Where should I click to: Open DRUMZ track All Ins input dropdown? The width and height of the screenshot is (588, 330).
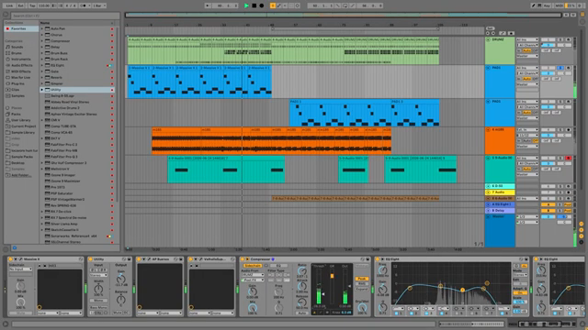click(x=527, y=39)
